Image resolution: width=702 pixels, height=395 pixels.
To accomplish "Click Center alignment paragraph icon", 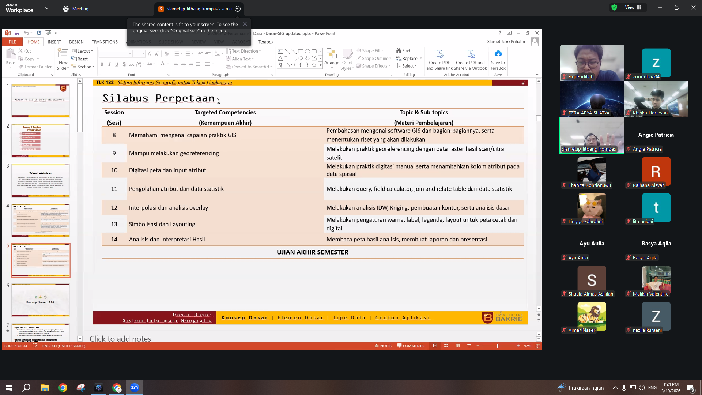I will 183,64.
